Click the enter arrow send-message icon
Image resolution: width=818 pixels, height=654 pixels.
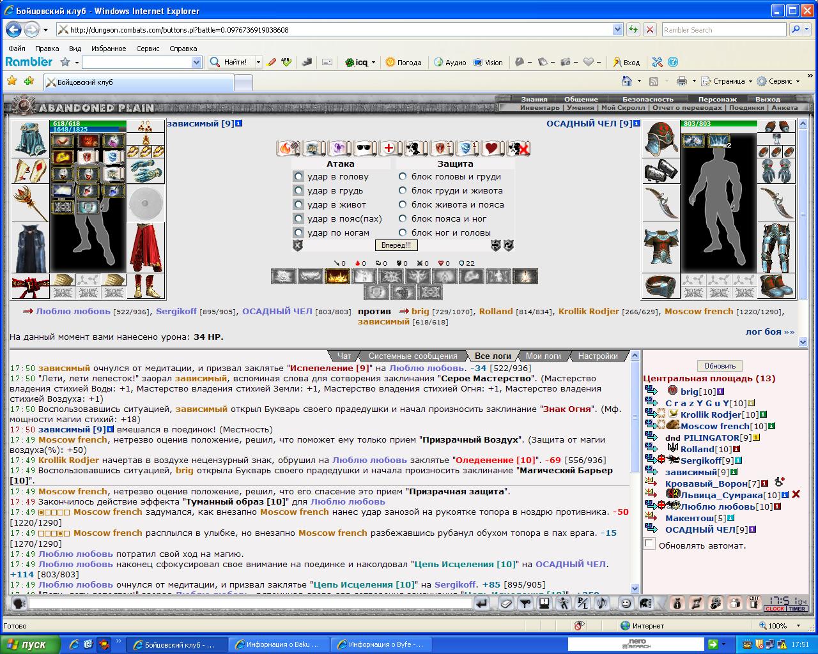click(482, 603)
